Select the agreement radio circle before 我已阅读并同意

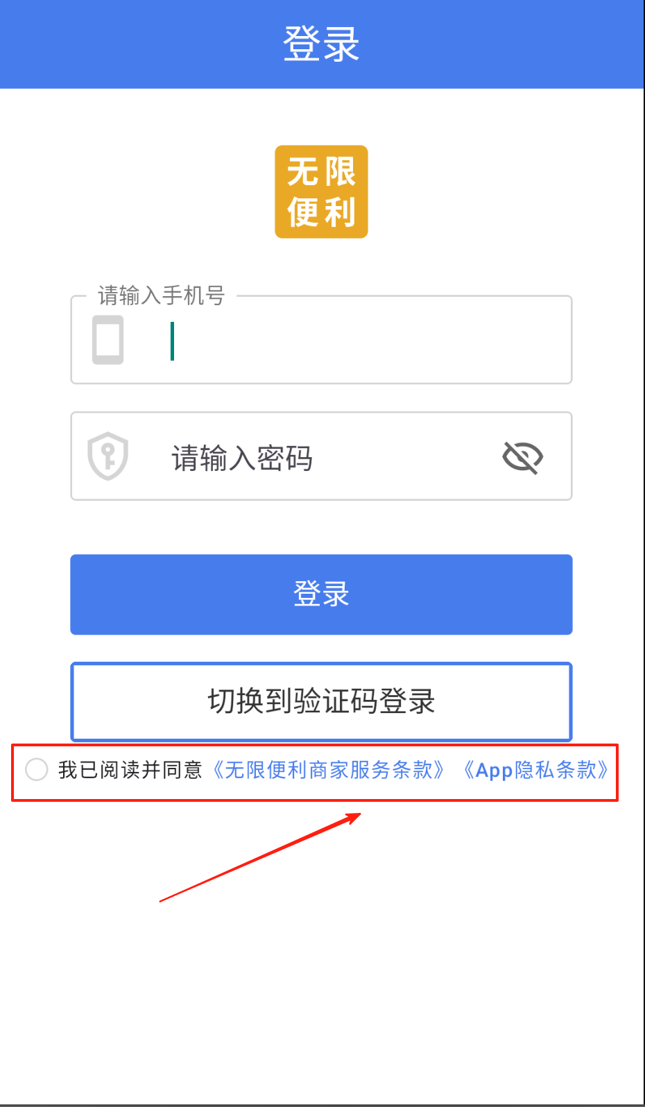(36, 769)
